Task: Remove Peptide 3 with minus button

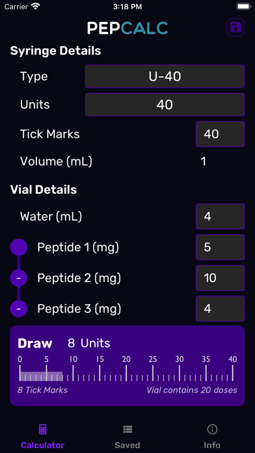Action: click(19, 309)
